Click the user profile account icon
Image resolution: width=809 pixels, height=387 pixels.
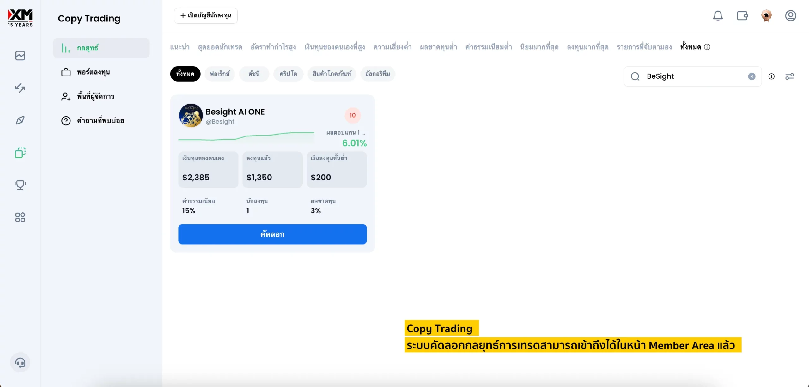(x=790, y=16)
